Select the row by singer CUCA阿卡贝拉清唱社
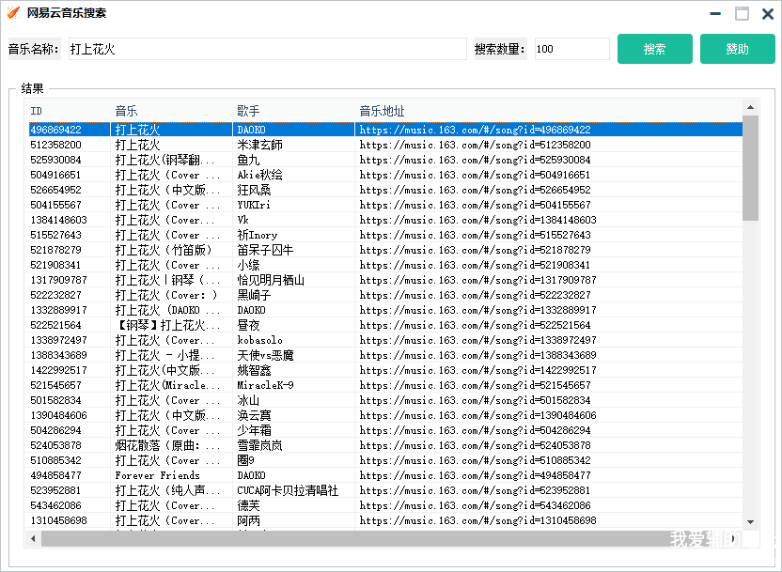 (385, 490)
